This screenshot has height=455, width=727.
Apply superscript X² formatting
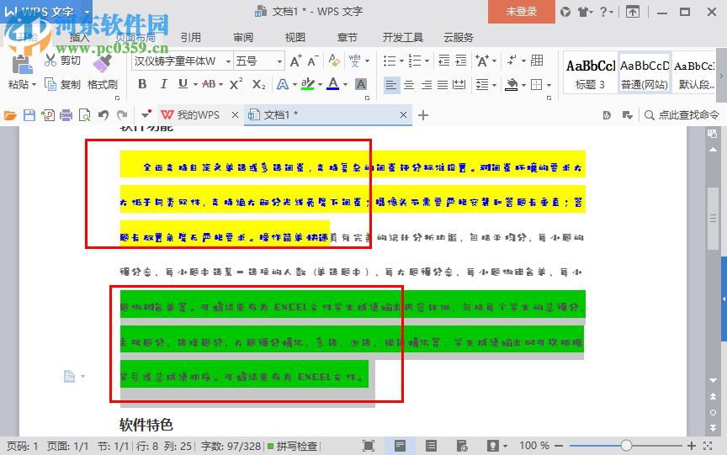[x=236, y=84]
